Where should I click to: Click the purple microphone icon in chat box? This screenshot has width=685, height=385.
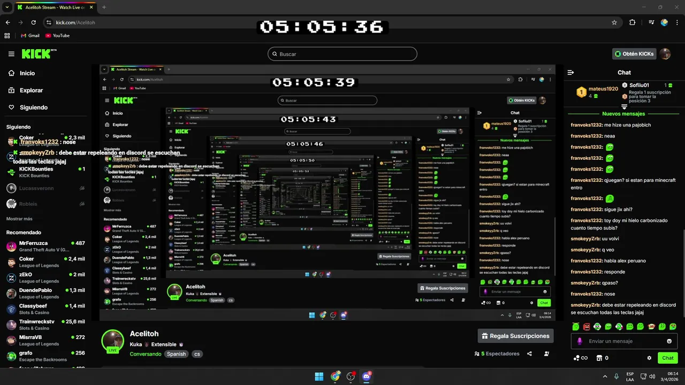click(x=580, y=341)
